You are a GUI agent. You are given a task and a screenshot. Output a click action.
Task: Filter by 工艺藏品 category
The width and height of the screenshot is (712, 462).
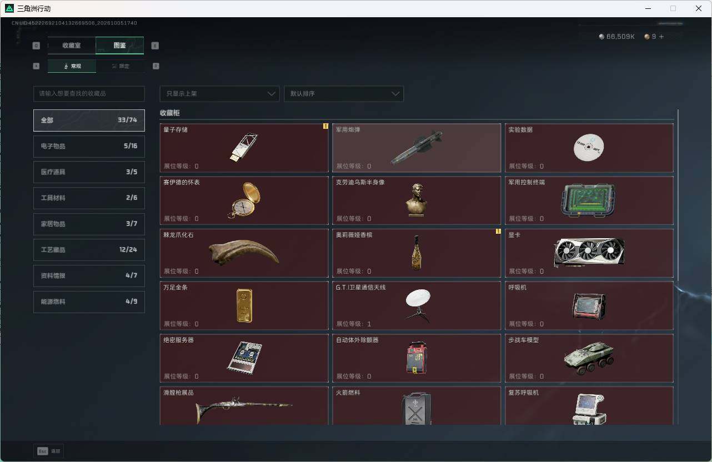tap(89, 250)
